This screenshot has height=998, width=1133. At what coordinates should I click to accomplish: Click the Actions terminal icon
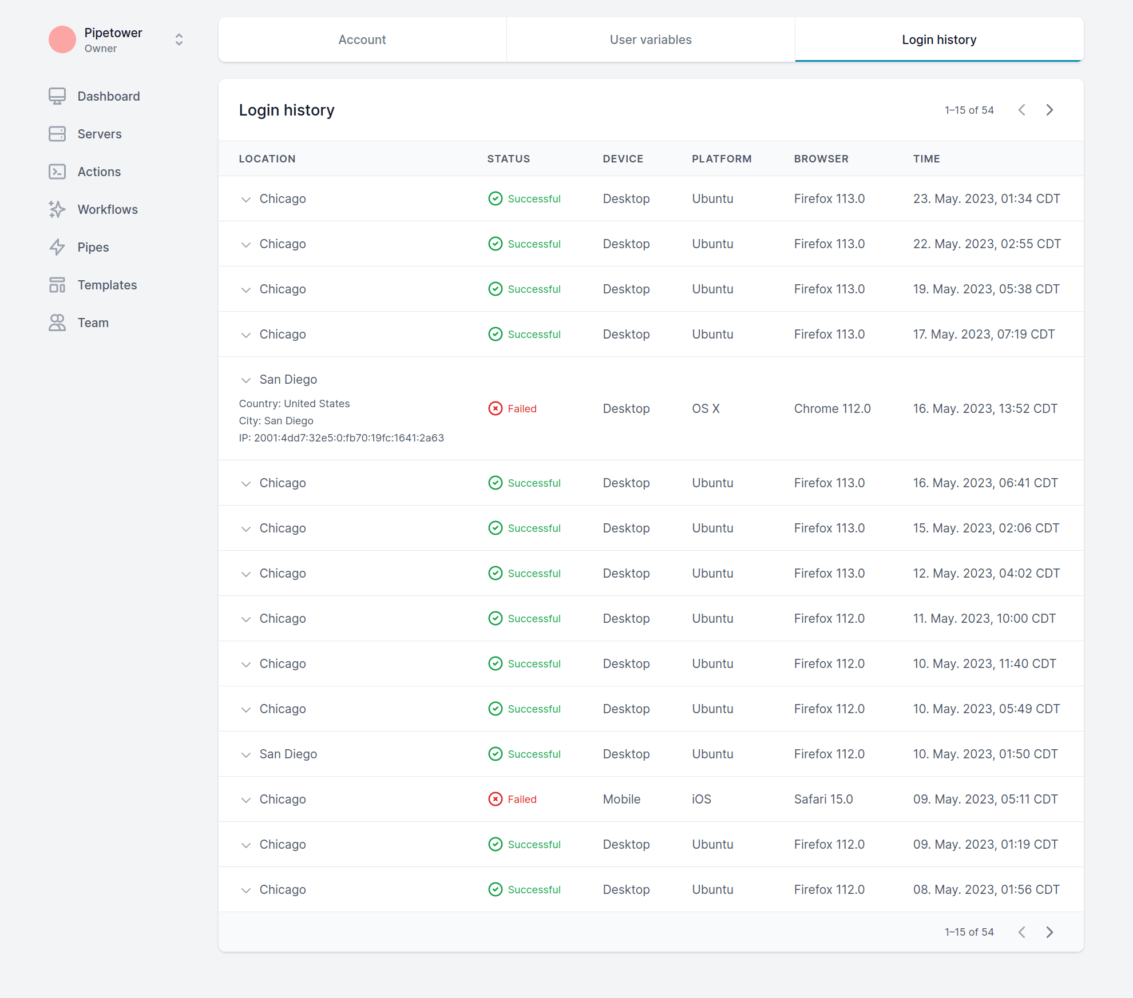pos(57,172)
